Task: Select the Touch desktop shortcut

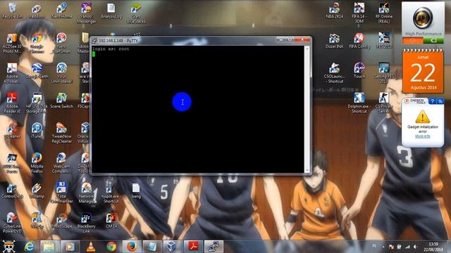Action: pos(359,71)
